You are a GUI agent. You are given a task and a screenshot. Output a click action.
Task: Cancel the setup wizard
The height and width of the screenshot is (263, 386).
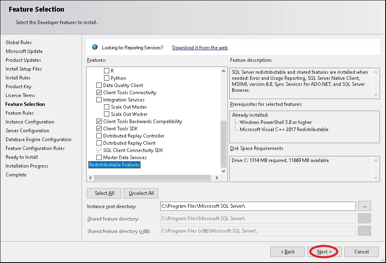(x=361, y=252)
